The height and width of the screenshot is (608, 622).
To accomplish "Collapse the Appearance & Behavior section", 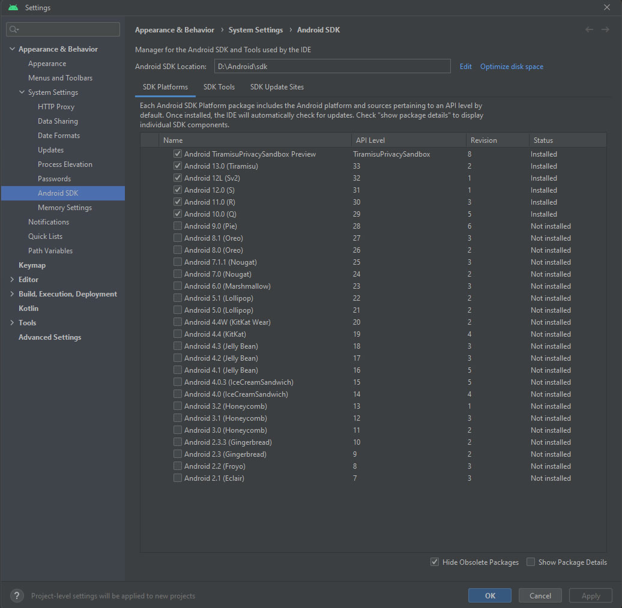I will pos(12,49).
